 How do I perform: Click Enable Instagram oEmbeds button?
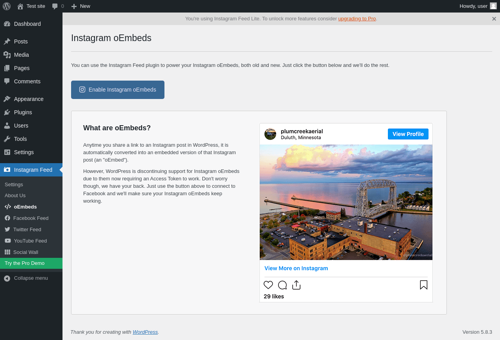click(118, 90)
